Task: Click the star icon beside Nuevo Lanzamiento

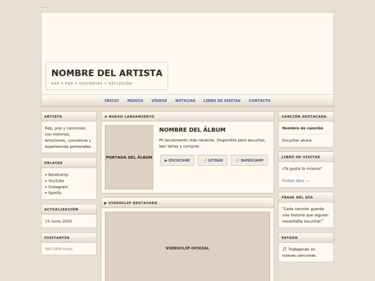Action: 106,117
